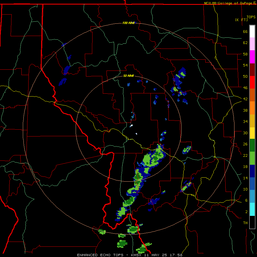Click the 'K FT' units label

241,20
